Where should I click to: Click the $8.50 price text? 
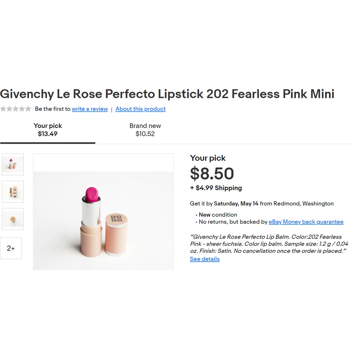(212, 174)
